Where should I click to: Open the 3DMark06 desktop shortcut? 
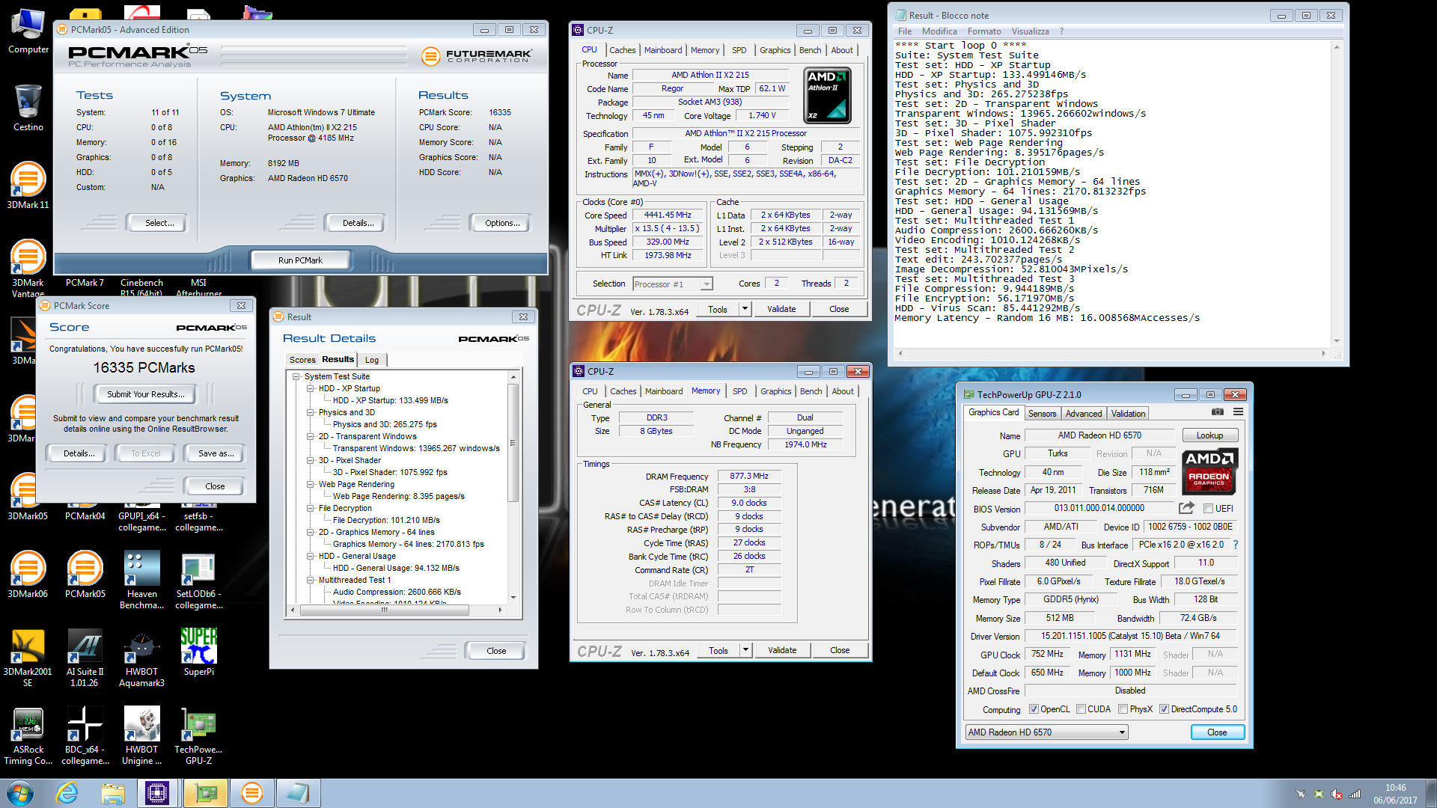point(28,575)
